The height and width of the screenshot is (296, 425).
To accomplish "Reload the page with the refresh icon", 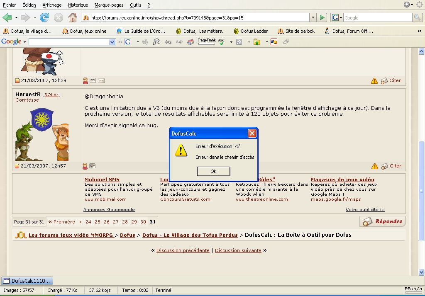I will pos(44,18).
